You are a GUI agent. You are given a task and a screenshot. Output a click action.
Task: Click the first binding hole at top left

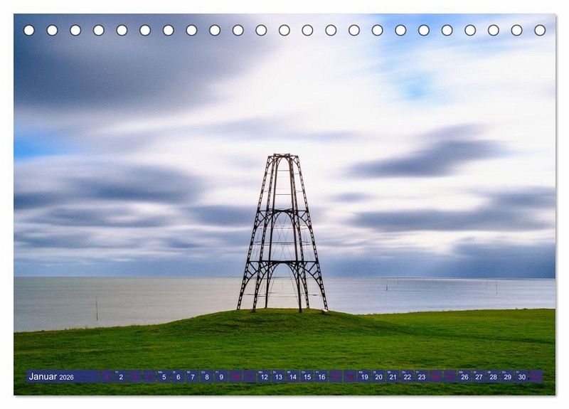29,30
